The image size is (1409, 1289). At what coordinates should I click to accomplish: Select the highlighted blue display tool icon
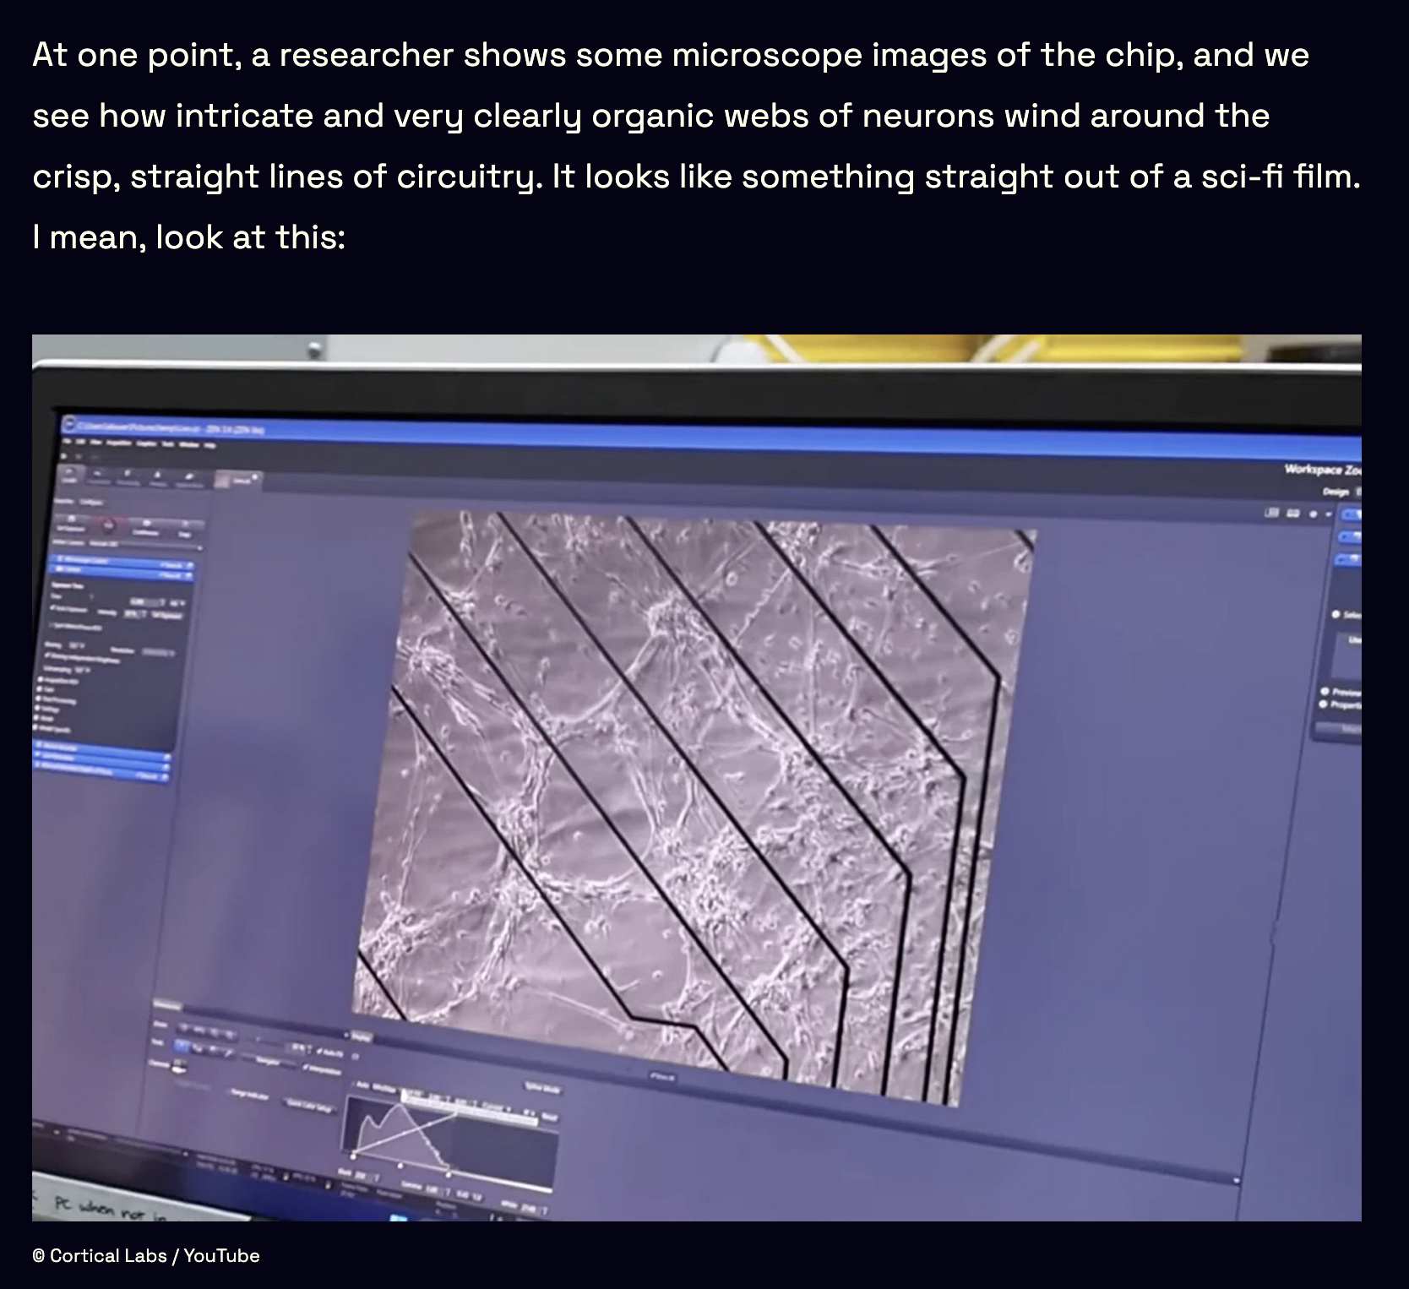point(182,1046)
